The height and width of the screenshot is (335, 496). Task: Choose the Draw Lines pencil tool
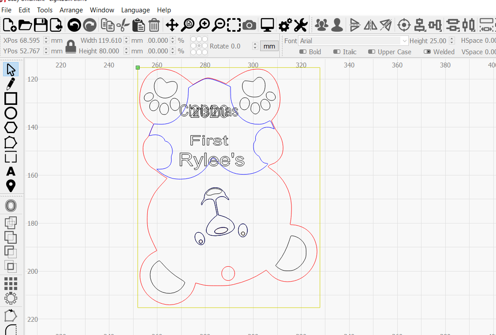[x=11, y=84]
